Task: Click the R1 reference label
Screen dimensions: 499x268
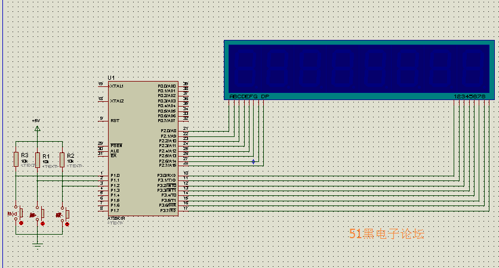Action: tap(46, 156)
